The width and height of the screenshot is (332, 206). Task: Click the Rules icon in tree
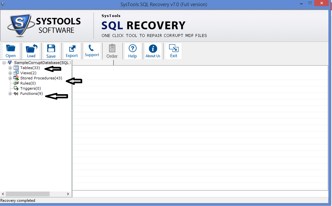pyautogui.click(x=16, y=83)
